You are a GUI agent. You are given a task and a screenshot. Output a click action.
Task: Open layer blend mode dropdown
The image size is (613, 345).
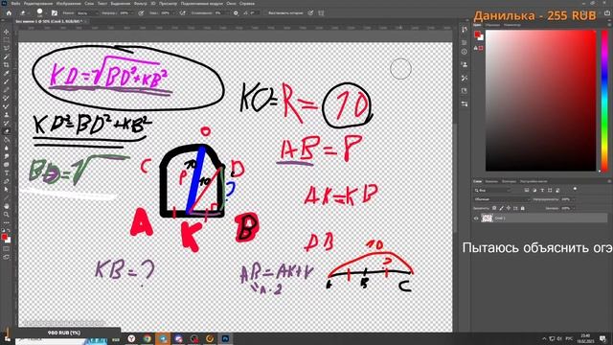tap(502, 199)
